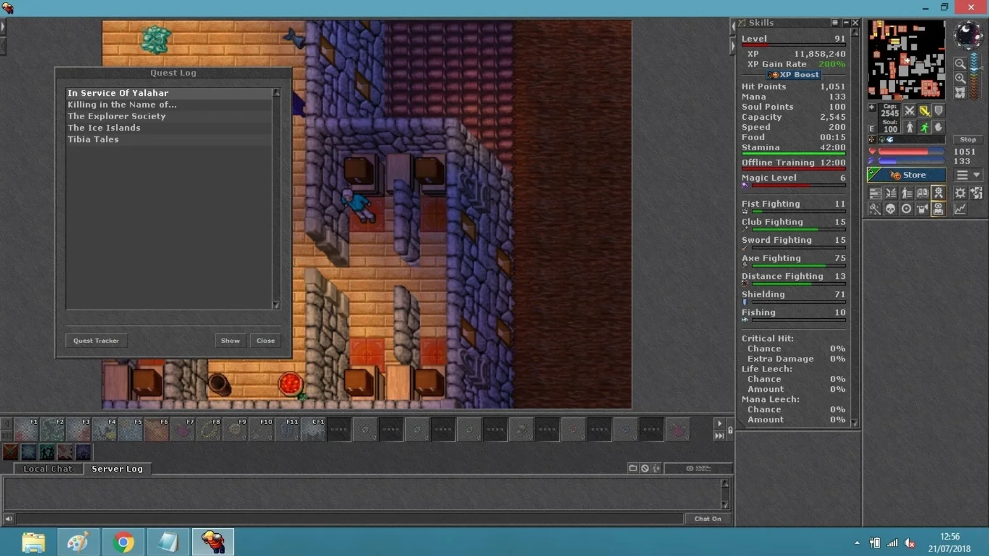The image size is (989, 556).
Task: Activate the F8 rope hotkey slot
Action: click(x=209, y=429)
